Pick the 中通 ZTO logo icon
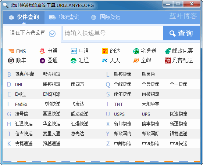Screen dimensions: 203x165 (74, 51)
